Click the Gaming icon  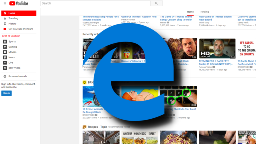[x=5, y=47]
